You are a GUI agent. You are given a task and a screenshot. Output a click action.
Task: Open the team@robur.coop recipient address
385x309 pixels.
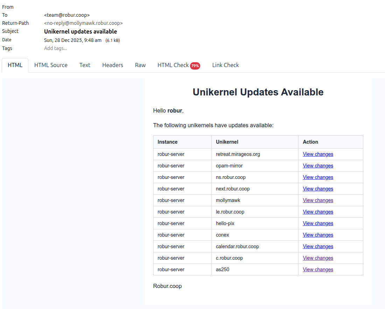click(x=66, y=15)
